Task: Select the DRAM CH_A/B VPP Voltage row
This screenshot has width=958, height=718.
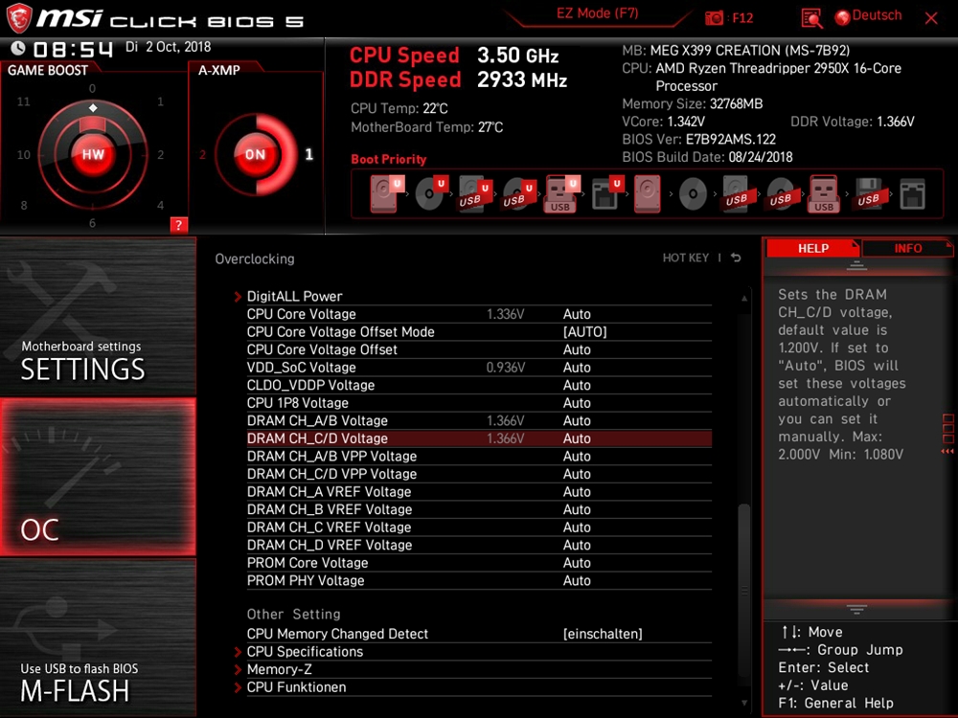Action: tap(479, 456)
